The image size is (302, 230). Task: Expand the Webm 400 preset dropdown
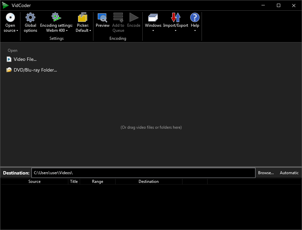click(67, 30)
